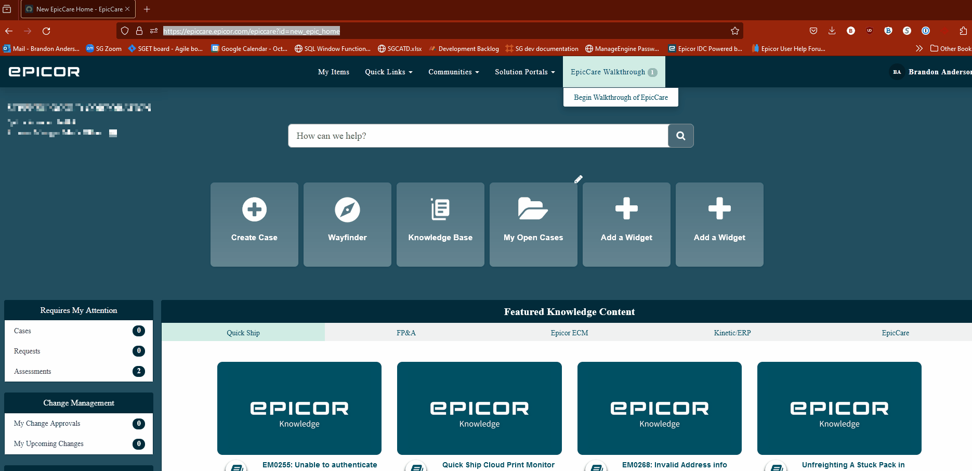The height and width of the screenshot is (471, 972).
Task: Reload the page with the refresh icon
Action: tap(46, 31)
